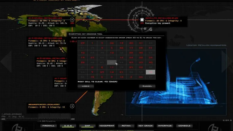
Task: Open the Key Crack tool
Action: [145, 126]
